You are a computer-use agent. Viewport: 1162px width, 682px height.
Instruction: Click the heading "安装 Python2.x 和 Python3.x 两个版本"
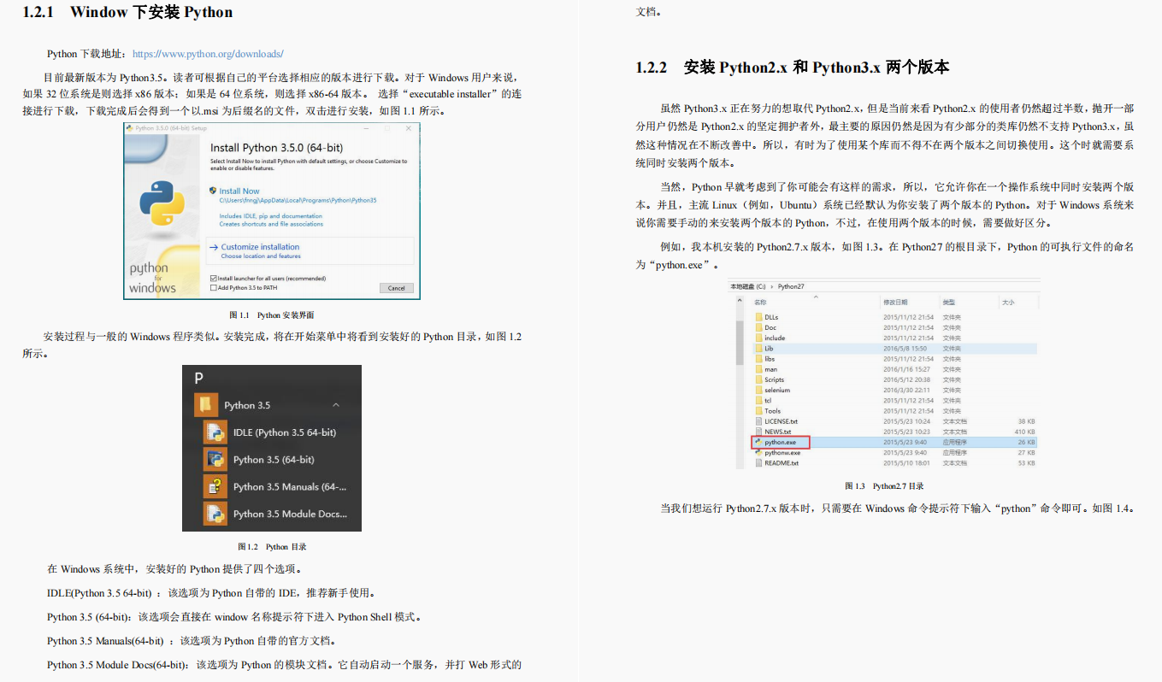(x=817, y=67)
